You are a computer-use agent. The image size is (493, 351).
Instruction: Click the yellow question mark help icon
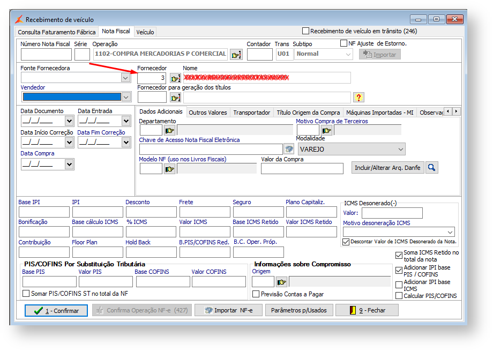(x=358, y=98)
